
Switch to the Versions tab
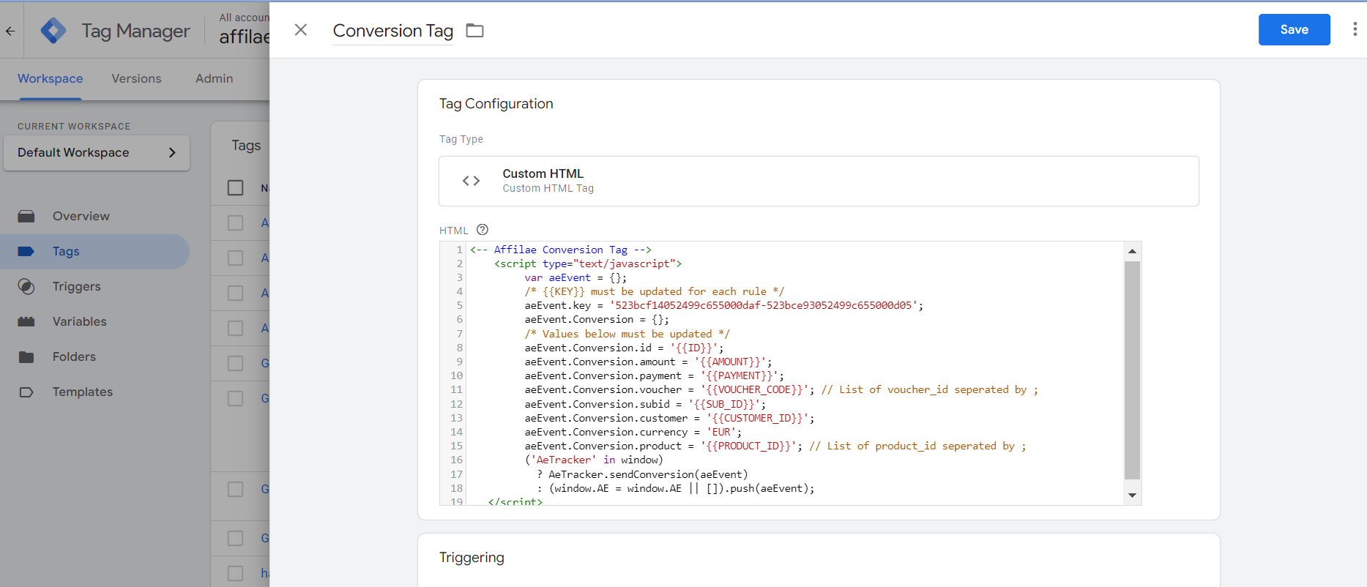pos(136,78)
